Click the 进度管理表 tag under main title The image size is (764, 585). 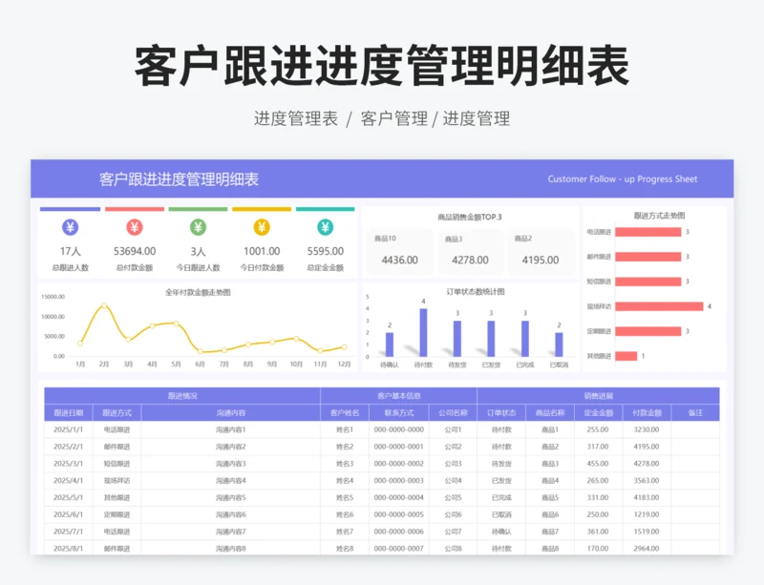point(296,118)
